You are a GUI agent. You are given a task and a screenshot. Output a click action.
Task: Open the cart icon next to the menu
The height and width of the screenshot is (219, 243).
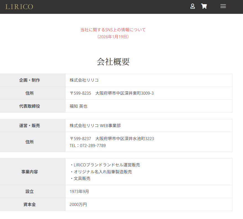click(x=204, y=6)
